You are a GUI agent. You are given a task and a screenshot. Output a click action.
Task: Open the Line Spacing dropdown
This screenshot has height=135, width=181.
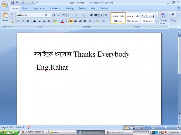tap(91, 21)
